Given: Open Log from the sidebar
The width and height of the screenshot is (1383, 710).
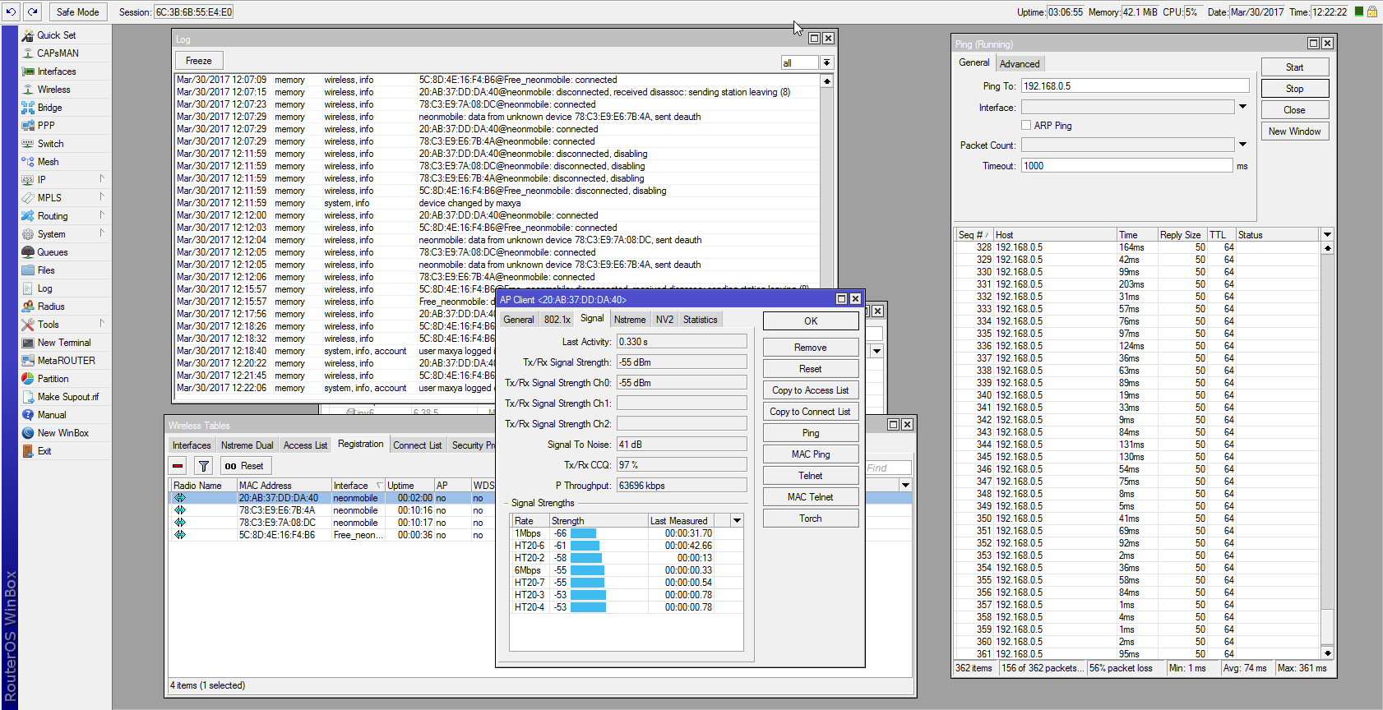Looking at the screenshot, I should [44, 288].
